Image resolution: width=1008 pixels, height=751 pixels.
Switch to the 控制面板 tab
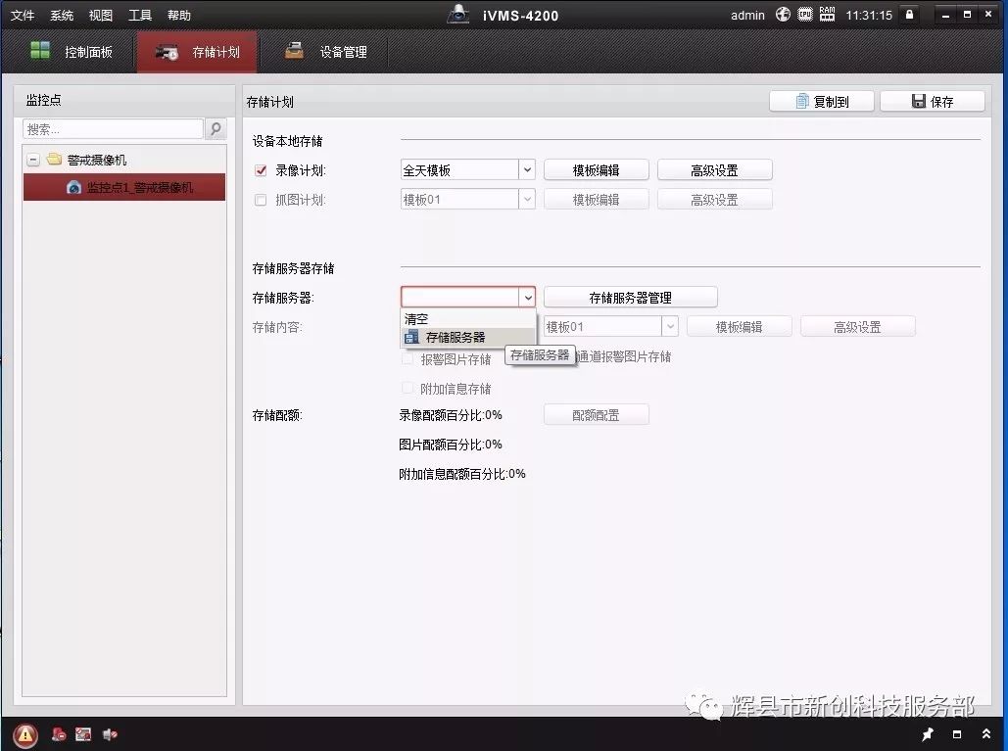tap(71, 52)
